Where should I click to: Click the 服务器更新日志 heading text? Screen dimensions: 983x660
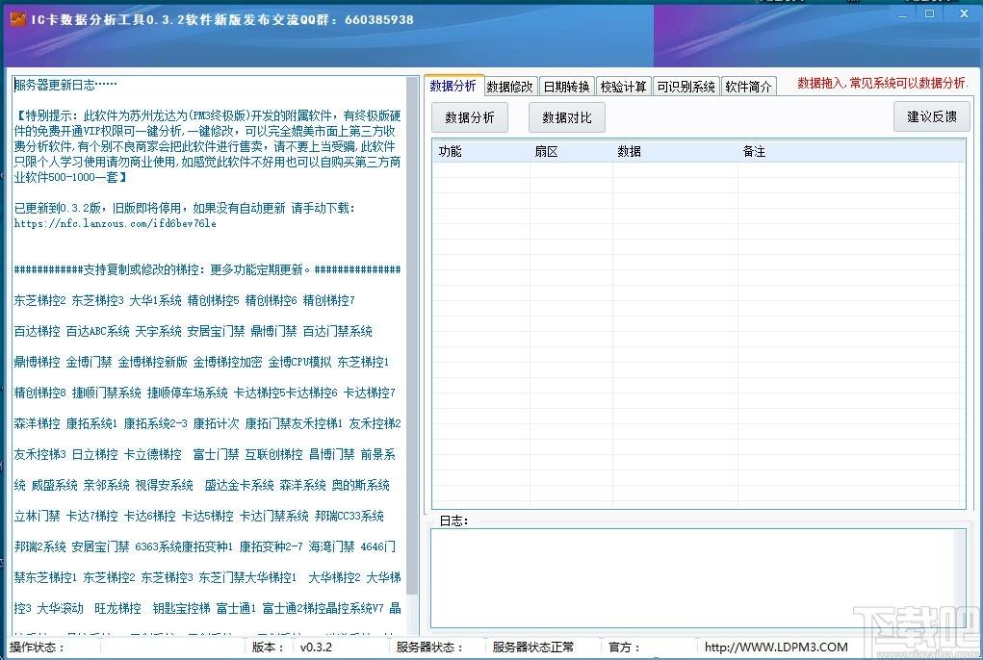[65, 85]
